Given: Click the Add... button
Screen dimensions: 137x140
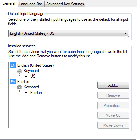Looking at the screenshot, I should (x=113, y=85).
